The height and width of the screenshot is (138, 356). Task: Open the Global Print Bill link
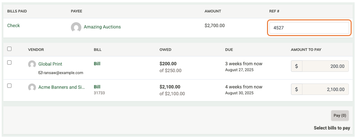point(97,64)
